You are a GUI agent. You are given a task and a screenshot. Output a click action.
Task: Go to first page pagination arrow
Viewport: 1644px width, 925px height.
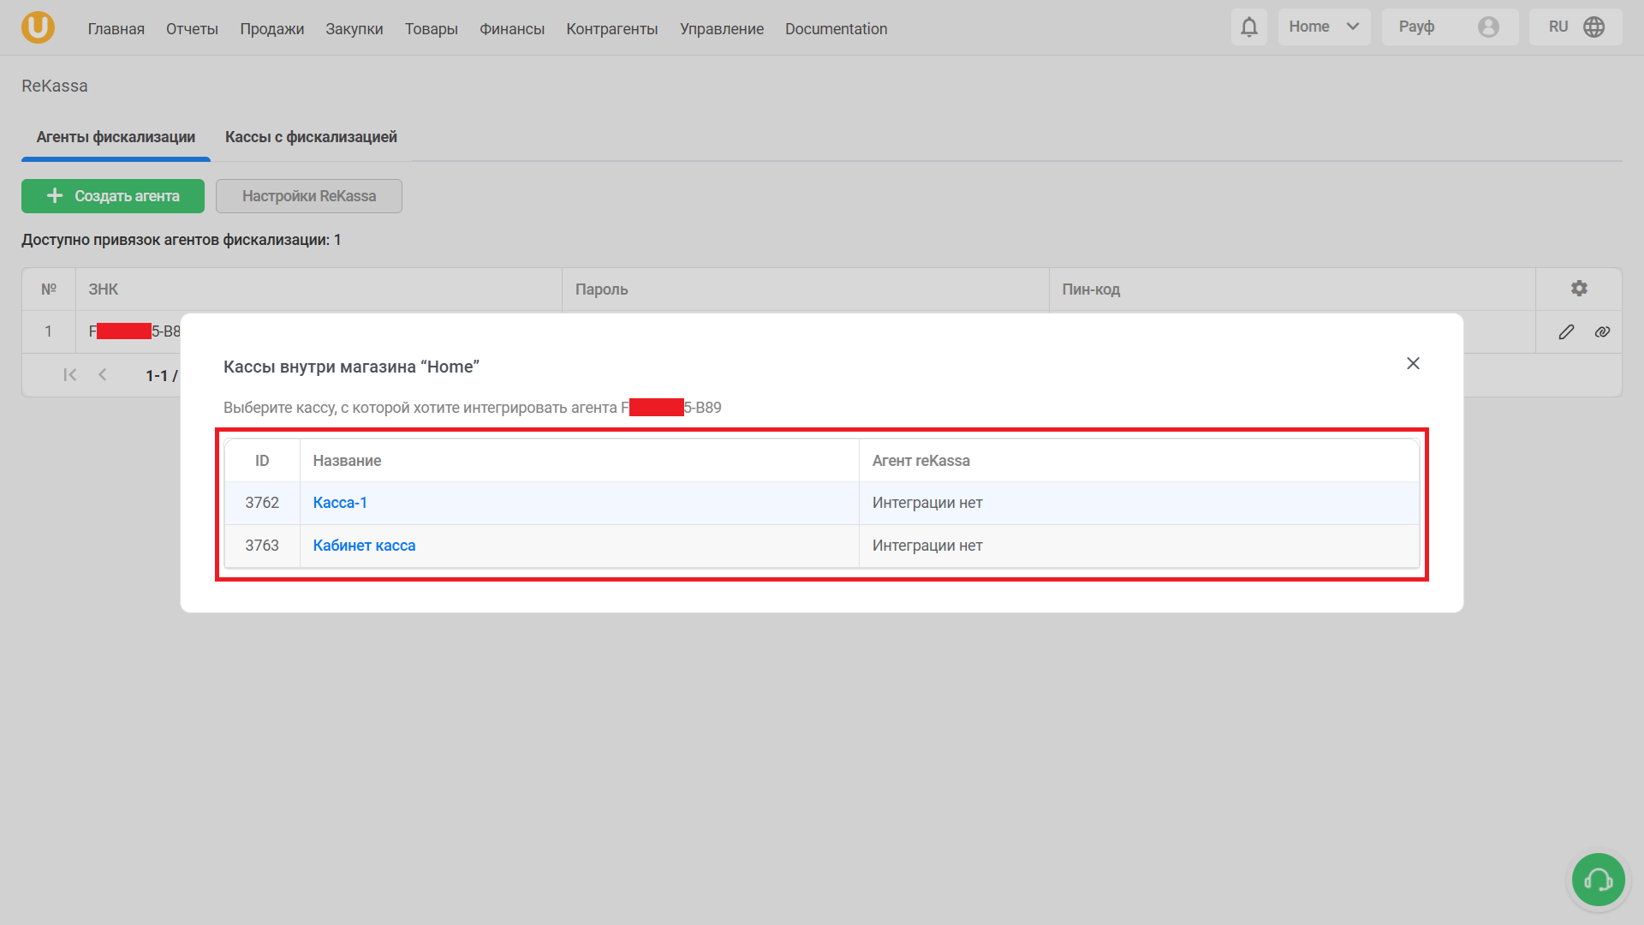[70, 375]
